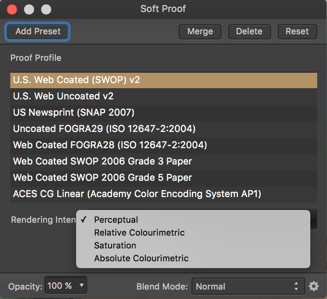Expand the Blend Mode Normal dropdown
This screenshot has width=327, height=299.
[247, 286]
